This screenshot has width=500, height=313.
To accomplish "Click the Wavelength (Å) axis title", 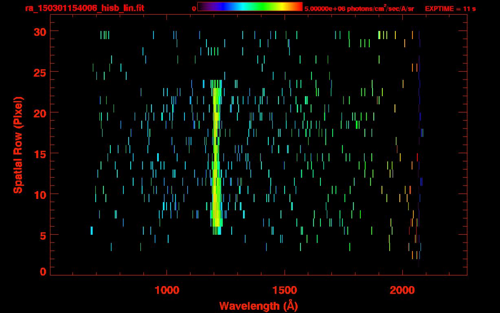I will pos(259,306).
